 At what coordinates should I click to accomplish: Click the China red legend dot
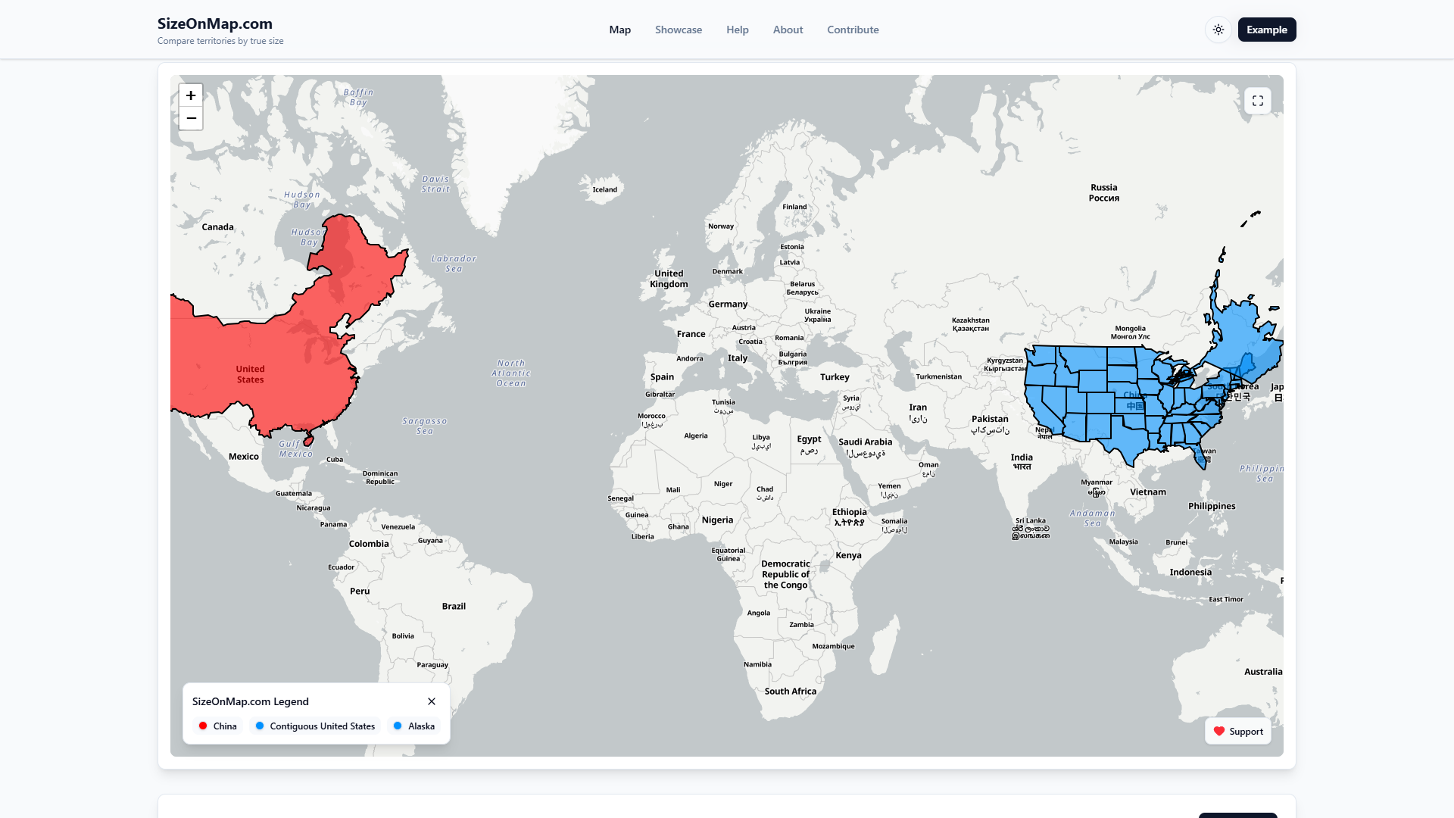(x=203, y=726)
